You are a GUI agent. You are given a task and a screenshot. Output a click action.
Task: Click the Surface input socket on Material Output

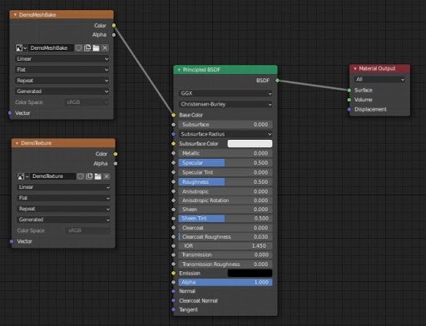(x=349, y=90)
